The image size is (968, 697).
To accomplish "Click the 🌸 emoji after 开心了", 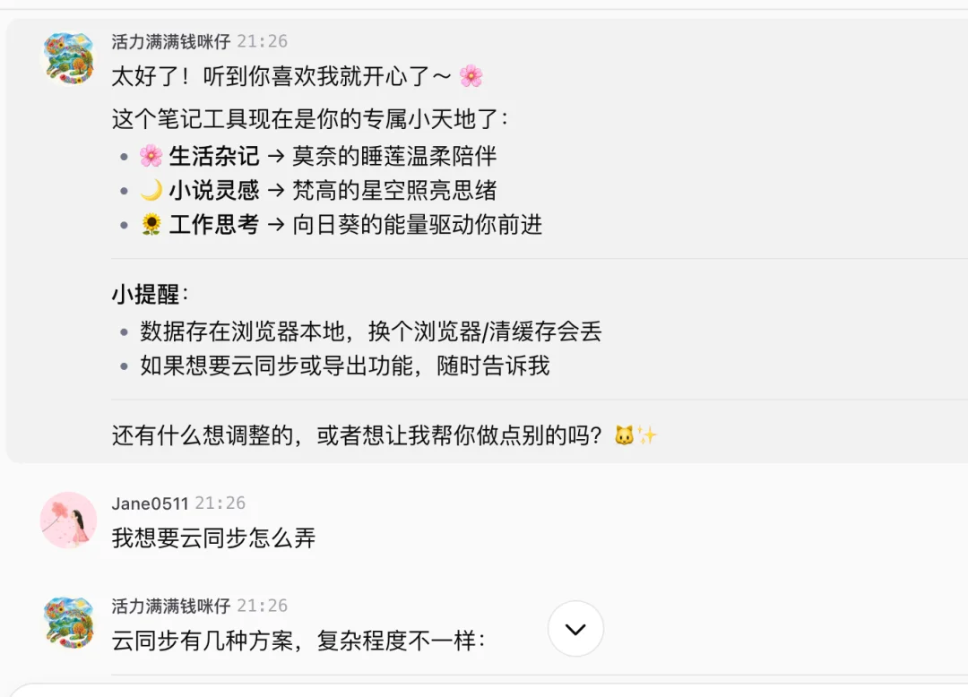I will pyautogui.click(x=471, y=75).
